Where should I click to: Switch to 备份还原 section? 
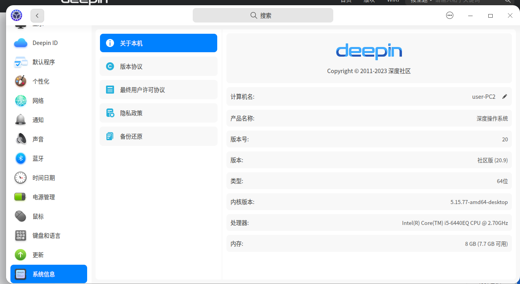[159, 136]
